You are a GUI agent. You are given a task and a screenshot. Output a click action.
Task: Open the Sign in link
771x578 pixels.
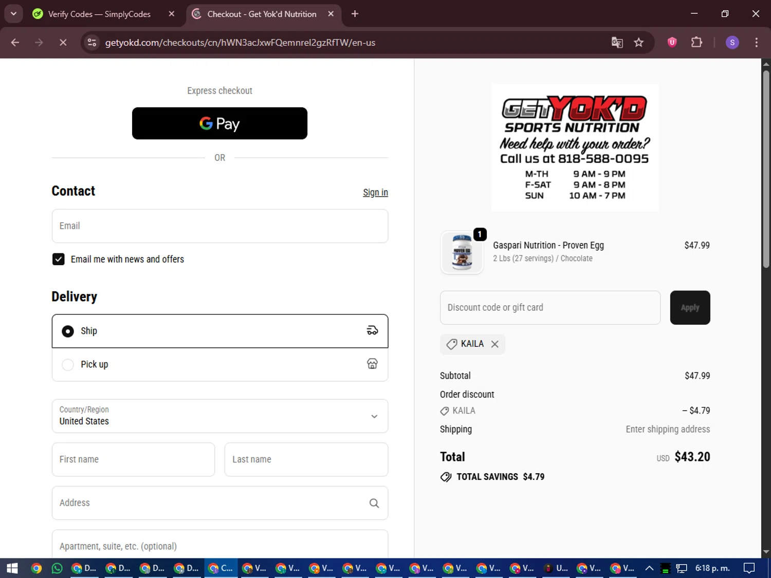coord(375,192)
